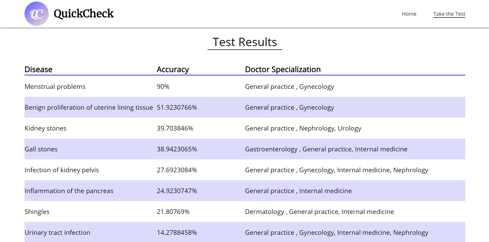This screenshot has width=489, height=242.
Task: Click the QuickCheck purple logo icon
Action: 37,14
